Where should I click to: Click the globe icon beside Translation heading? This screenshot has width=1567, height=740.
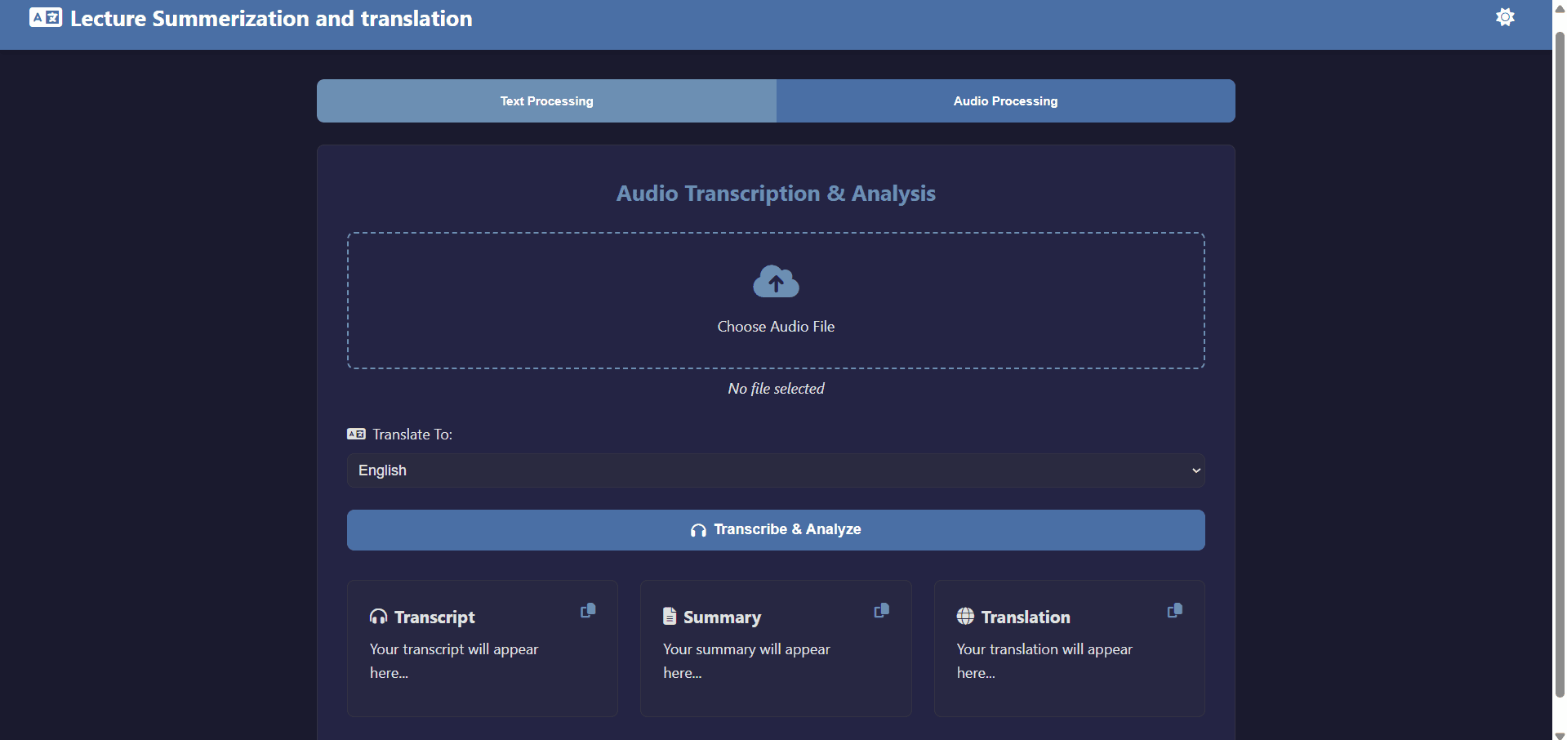click(965, 617)
